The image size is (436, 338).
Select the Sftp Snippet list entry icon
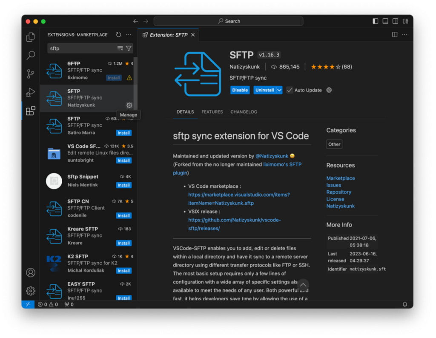click(x=54, y=181)
